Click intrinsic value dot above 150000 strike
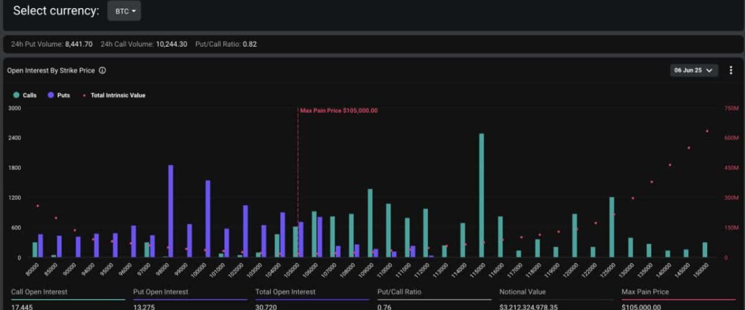The image size is (745, 310). point(707,131)
